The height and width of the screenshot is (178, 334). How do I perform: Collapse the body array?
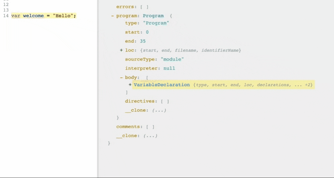click(121, 78)
